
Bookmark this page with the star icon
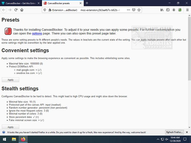point(139,10)
